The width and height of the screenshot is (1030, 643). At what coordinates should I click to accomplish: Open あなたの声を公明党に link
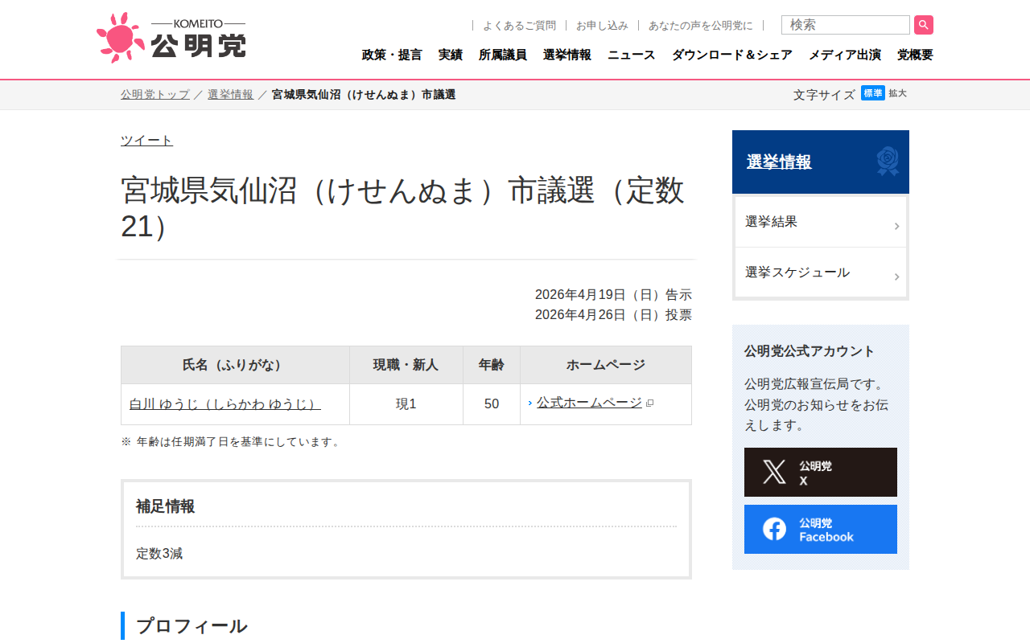pos(701,26)
